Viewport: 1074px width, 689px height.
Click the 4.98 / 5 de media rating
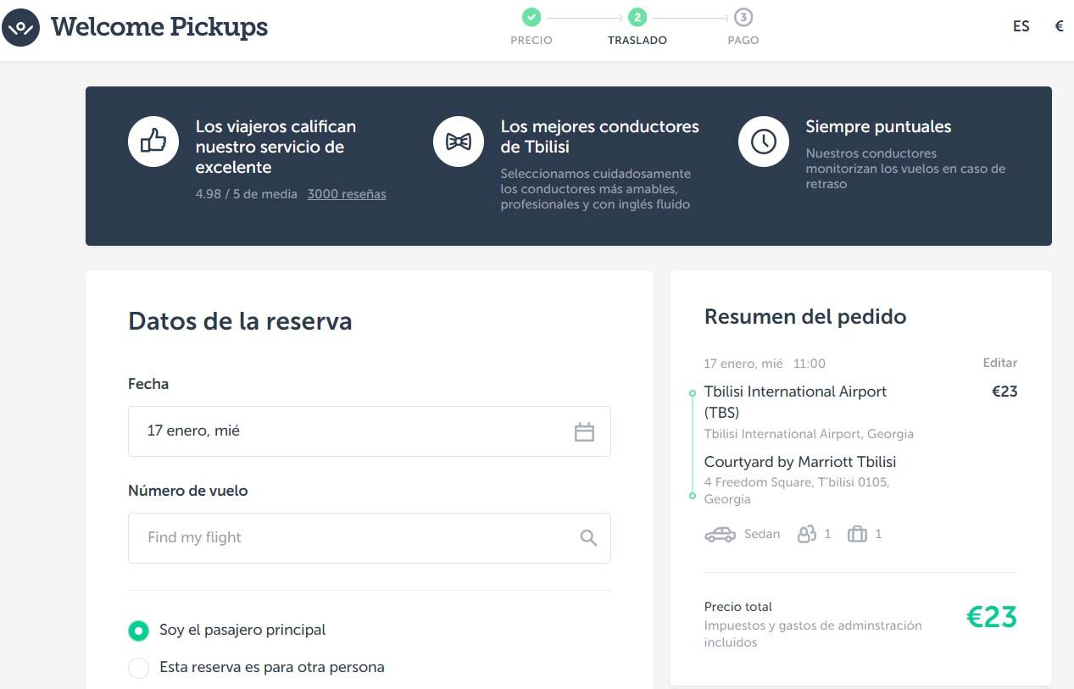[247, 194]
